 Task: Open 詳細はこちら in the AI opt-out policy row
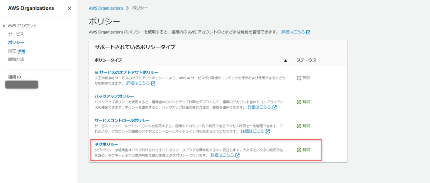coord(138,83)
